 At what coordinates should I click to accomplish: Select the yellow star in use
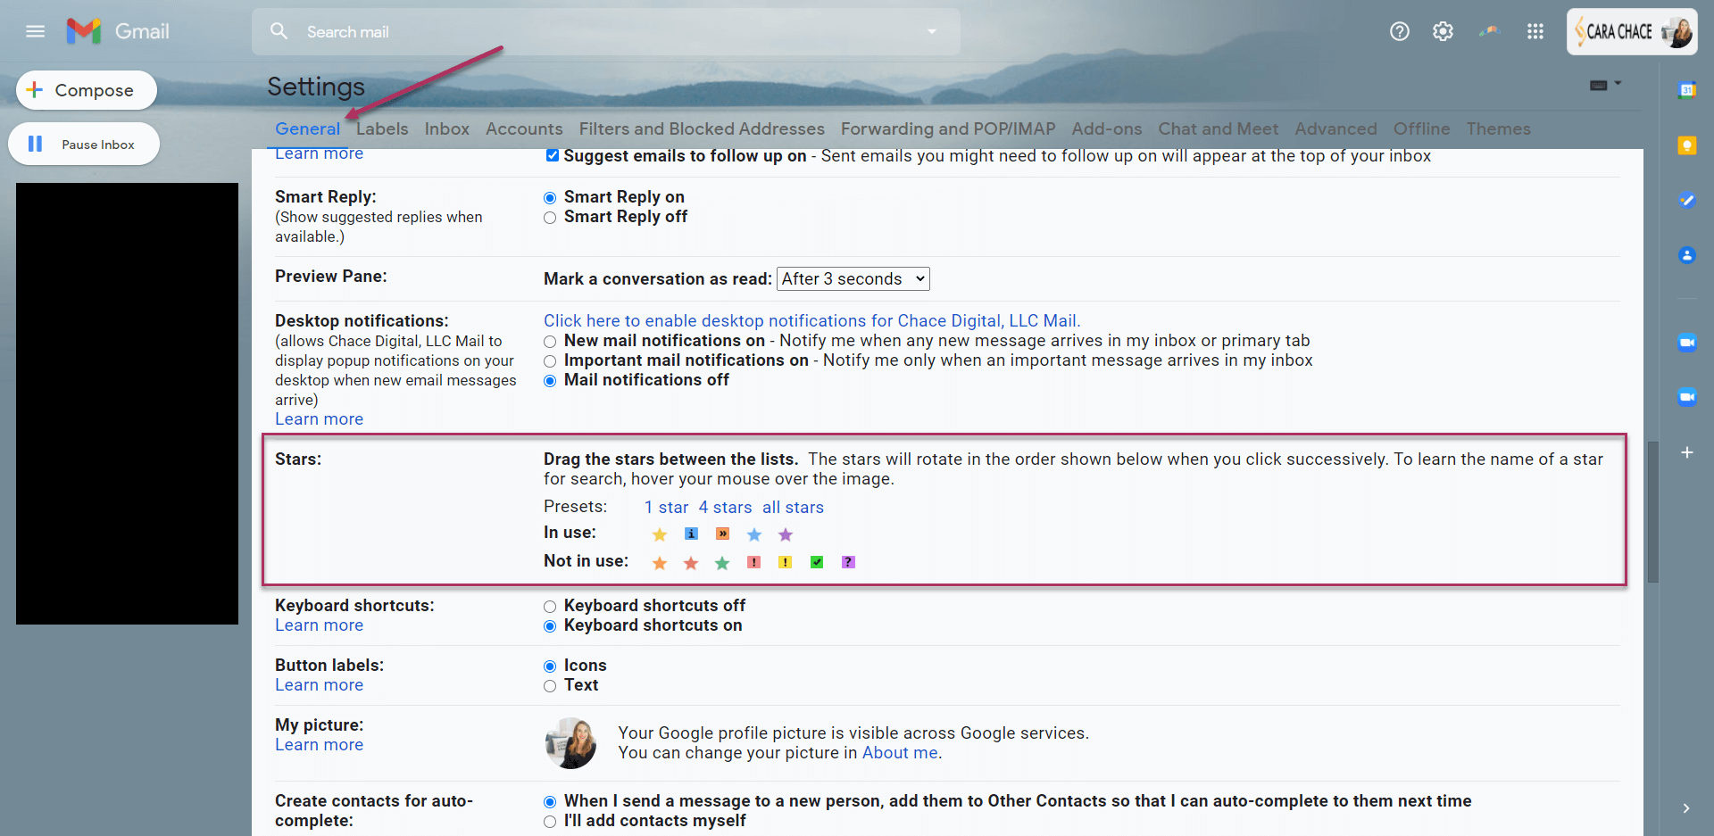[660, 534]
